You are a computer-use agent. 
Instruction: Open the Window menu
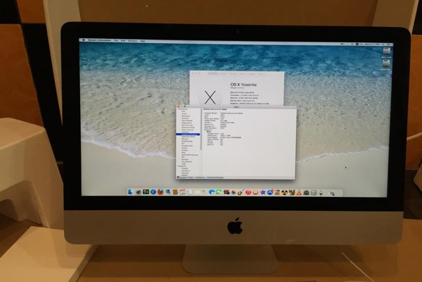[x=133, y=41]
